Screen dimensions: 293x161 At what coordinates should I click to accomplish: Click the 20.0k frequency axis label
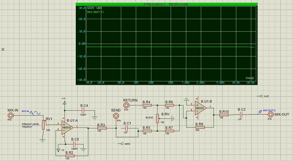point(251,82)
